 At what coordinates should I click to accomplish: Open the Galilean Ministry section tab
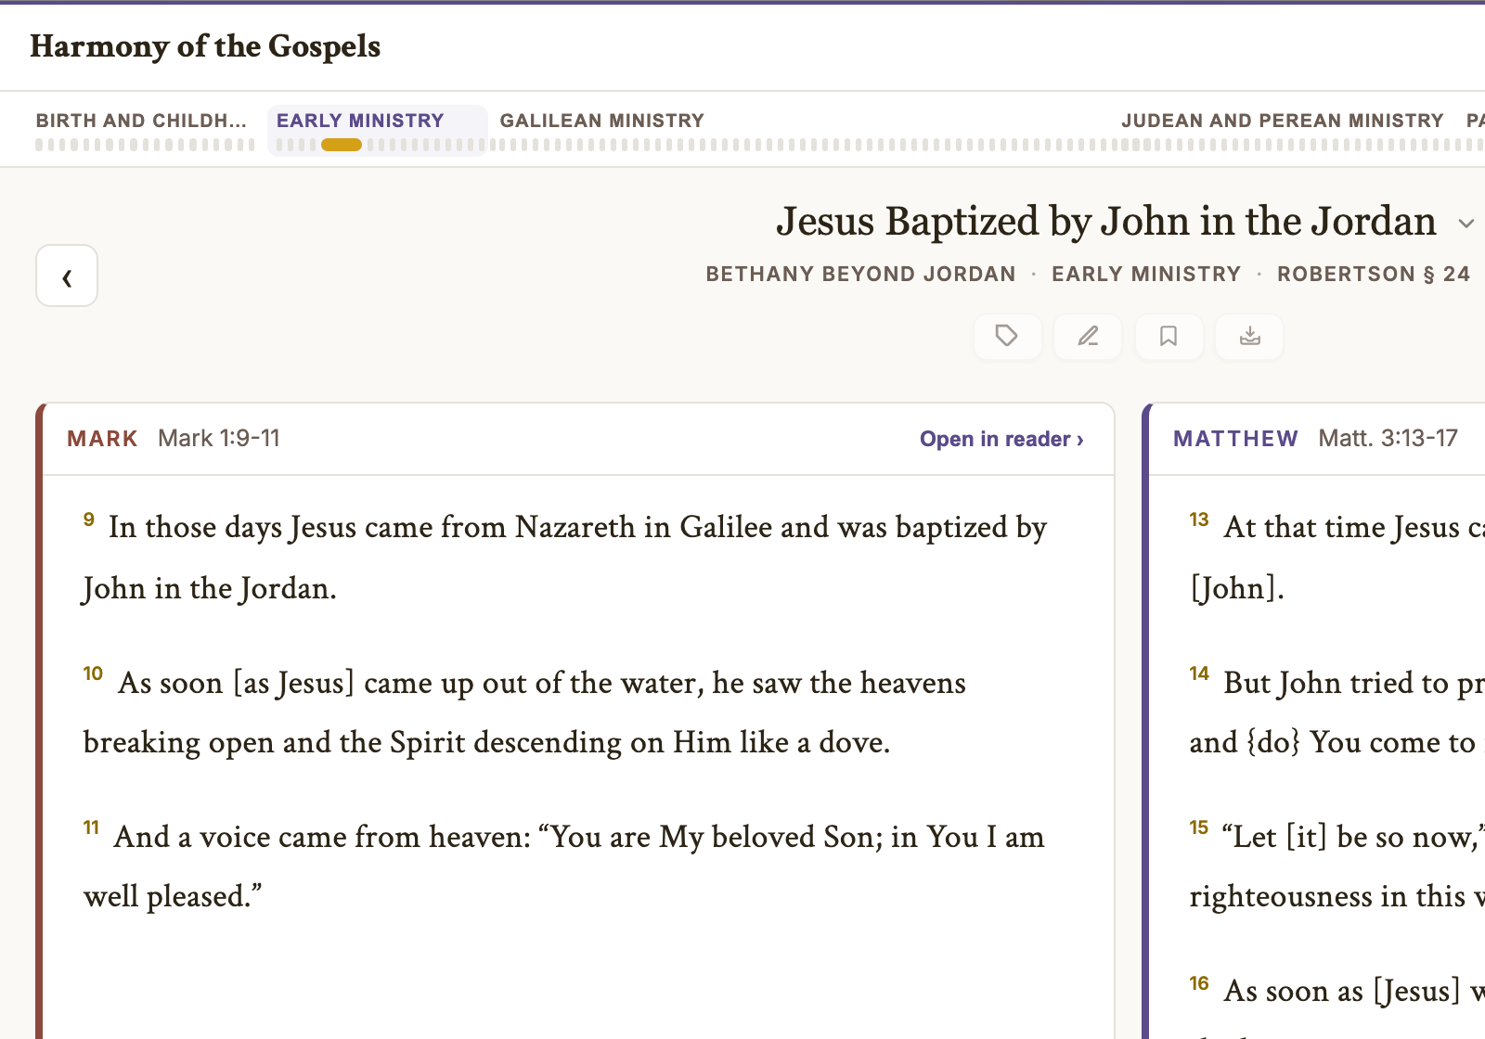[x=602, y=121]
